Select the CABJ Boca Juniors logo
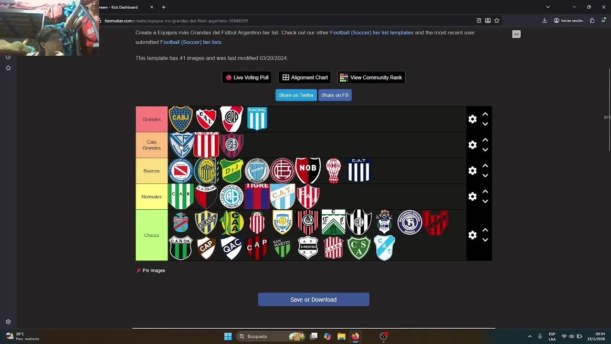The width and height of the screenshot is (611, 344). point(181,119)
